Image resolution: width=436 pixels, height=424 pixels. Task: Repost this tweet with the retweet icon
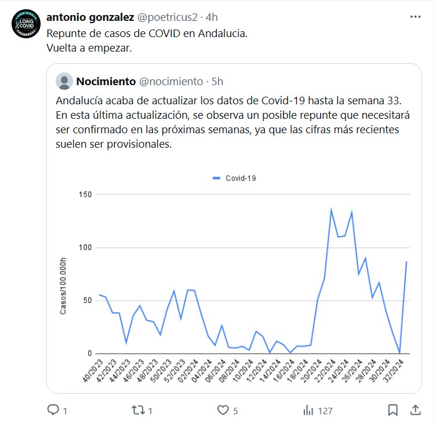[x=139, y=410]
